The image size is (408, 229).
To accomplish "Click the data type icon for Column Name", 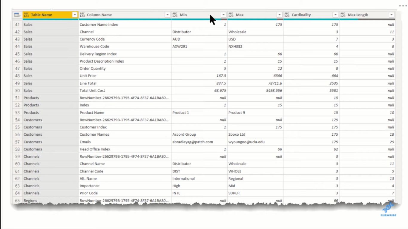I will tap(82, 15).
